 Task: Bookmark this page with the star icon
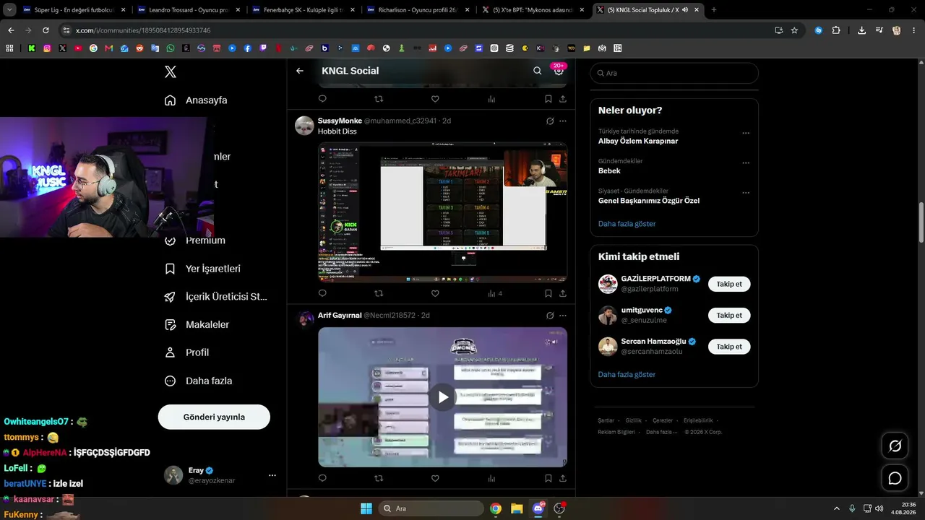tap(794, 30)
